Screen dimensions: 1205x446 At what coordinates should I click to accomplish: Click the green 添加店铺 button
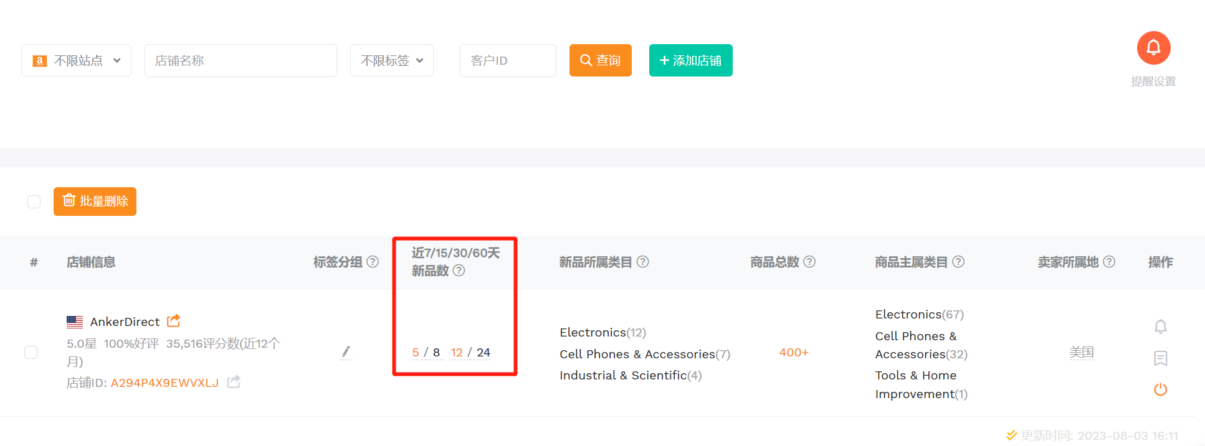(690, 60)
